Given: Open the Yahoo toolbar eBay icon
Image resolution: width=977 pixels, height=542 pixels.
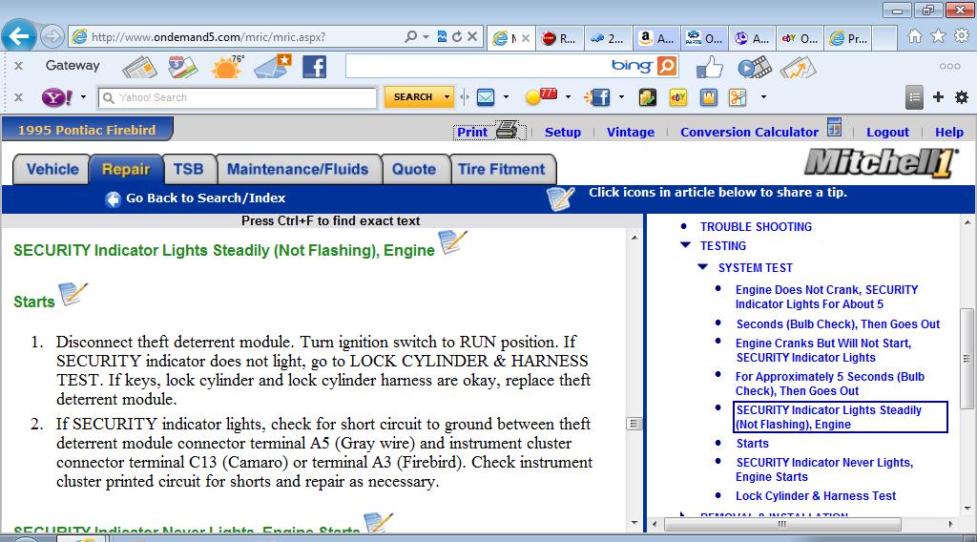Looking at the screenshot, I should (x=678, y=97).
